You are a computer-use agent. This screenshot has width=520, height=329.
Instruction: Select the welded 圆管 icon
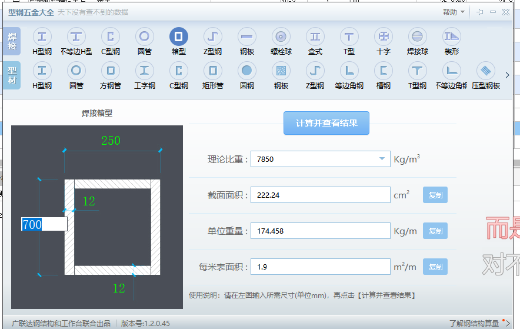[x=144, y=37]
